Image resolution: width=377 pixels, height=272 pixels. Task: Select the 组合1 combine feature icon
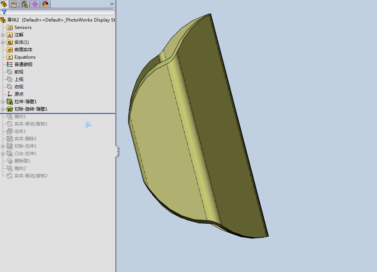pos(10,131)
